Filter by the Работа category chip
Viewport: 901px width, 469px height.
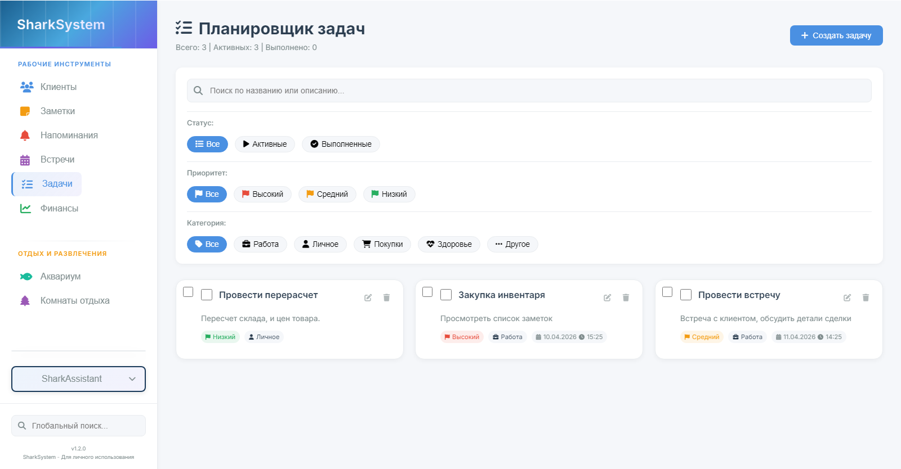click(260, 244)
